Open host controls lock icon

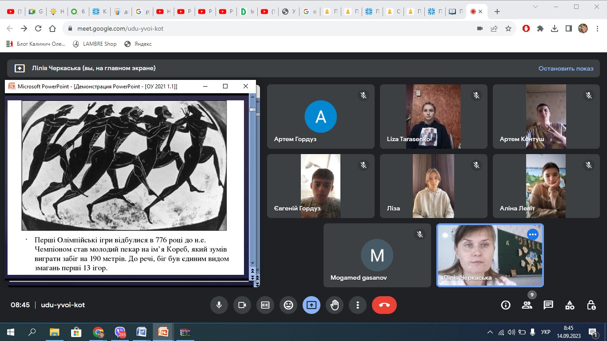[591, 305]
